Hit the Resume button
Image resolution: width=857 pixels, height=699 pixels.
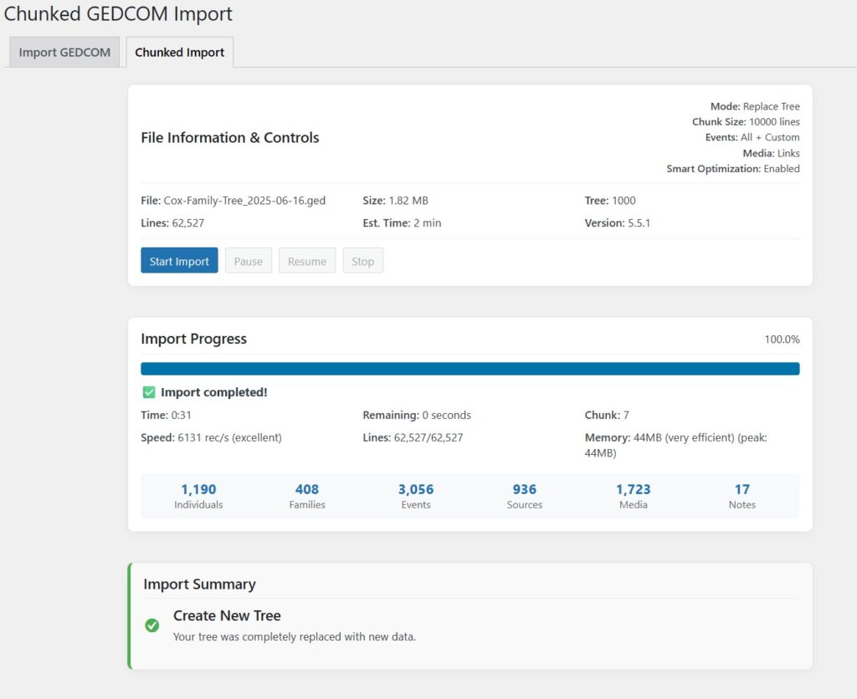[x=307, y=261]
